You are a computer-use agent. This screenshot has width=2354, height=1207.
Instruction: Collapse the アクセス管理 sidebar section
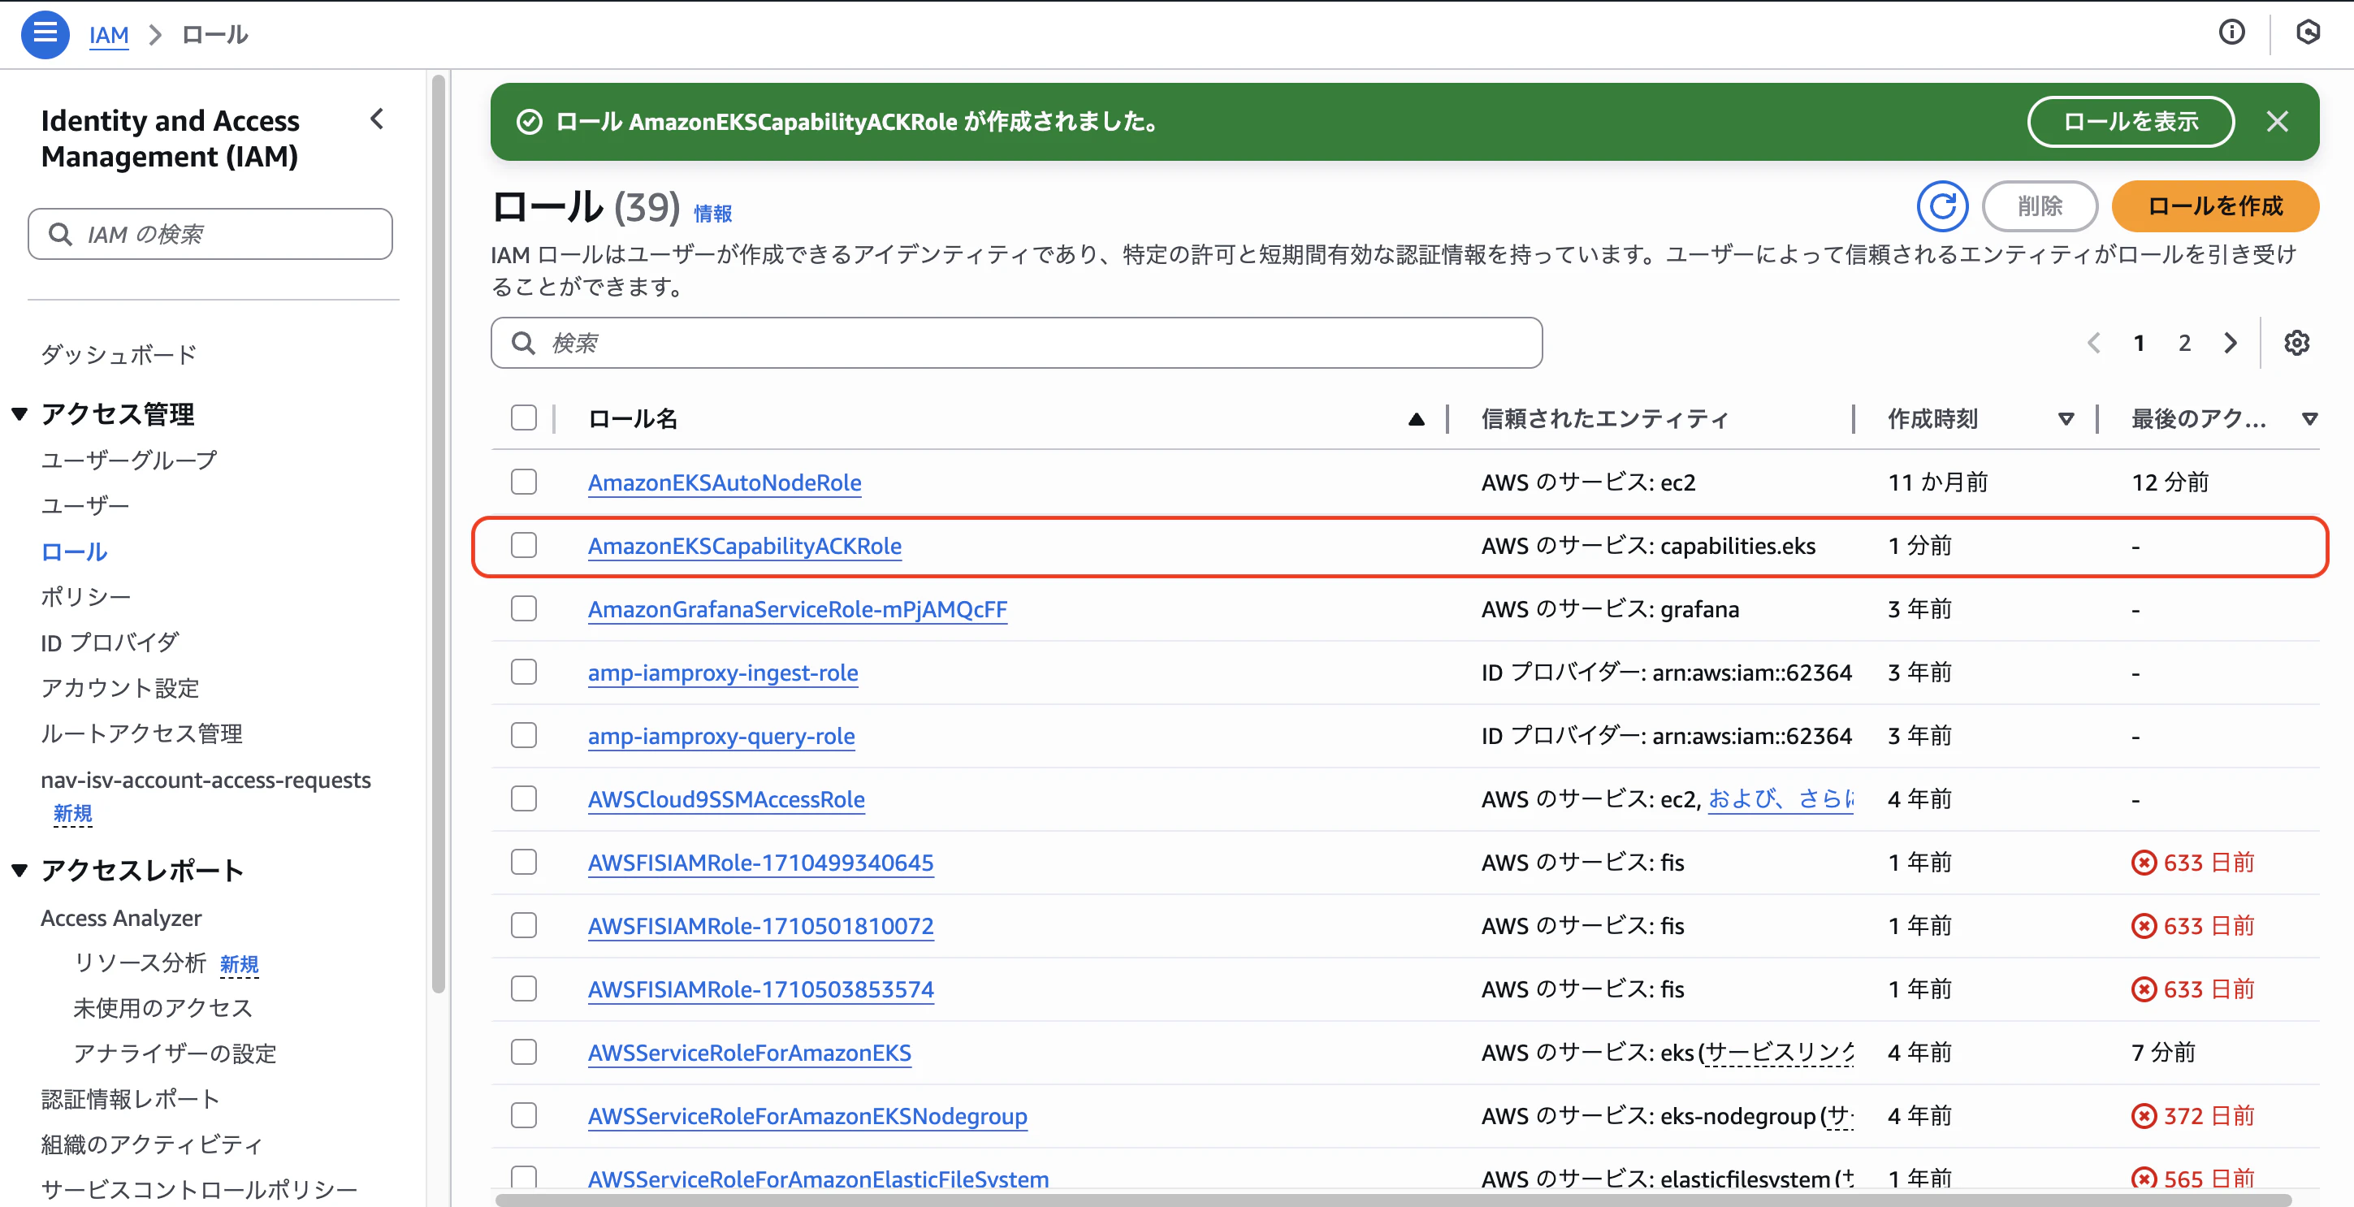click(19, 413)
